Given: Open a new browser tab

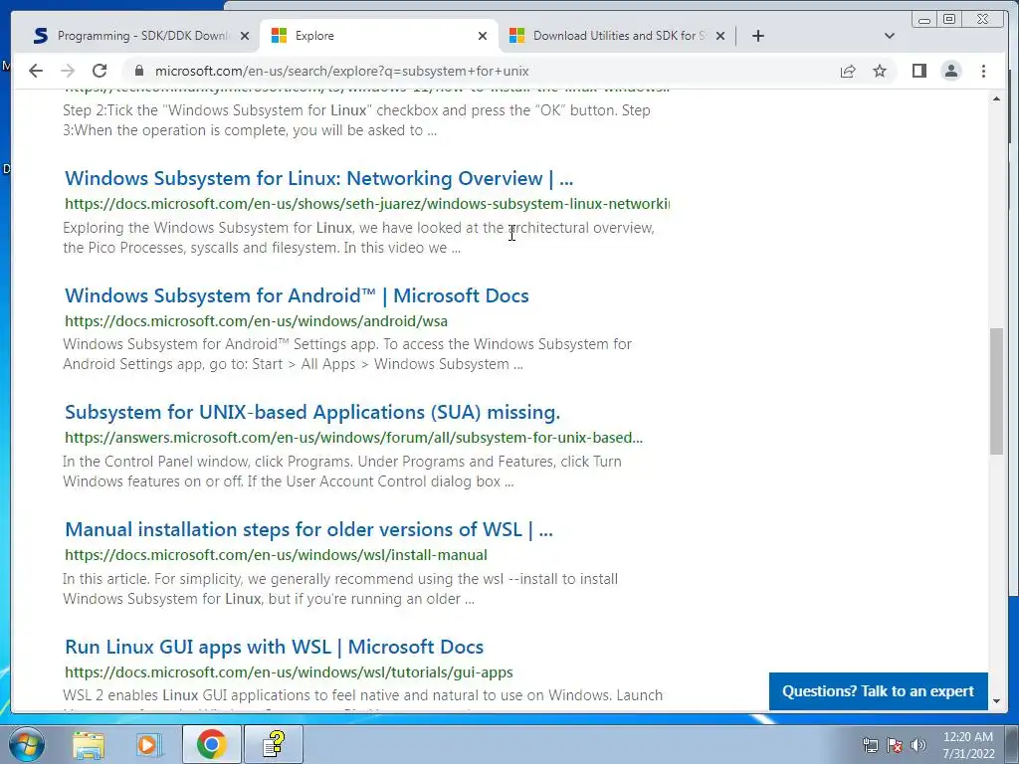Looking at the screenshot, I should pyautogui.click(x=757, y=36).
